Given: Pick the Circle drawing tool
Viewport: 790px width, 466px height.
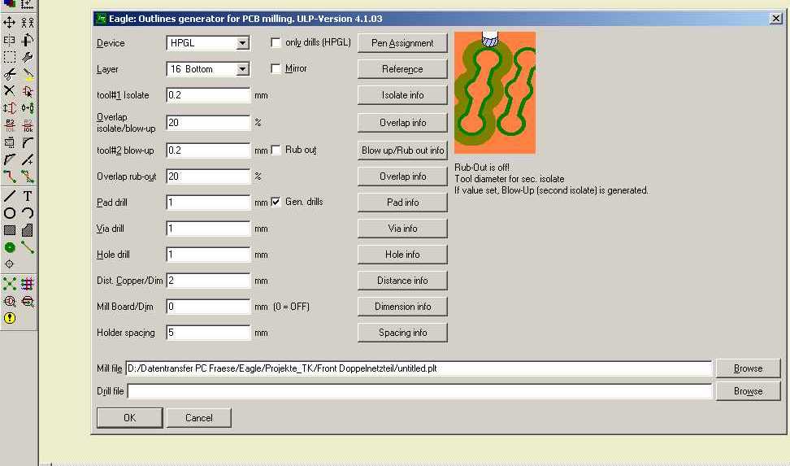Looking at the screenshot, I should (9, 213).
